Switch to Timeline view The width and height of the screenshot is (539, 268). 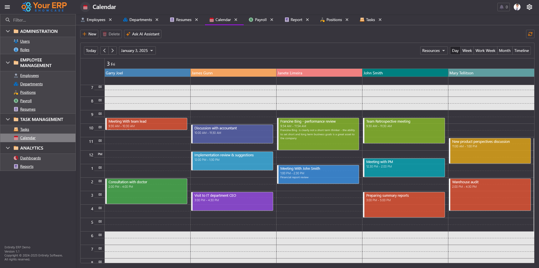[x=521, y=51]
